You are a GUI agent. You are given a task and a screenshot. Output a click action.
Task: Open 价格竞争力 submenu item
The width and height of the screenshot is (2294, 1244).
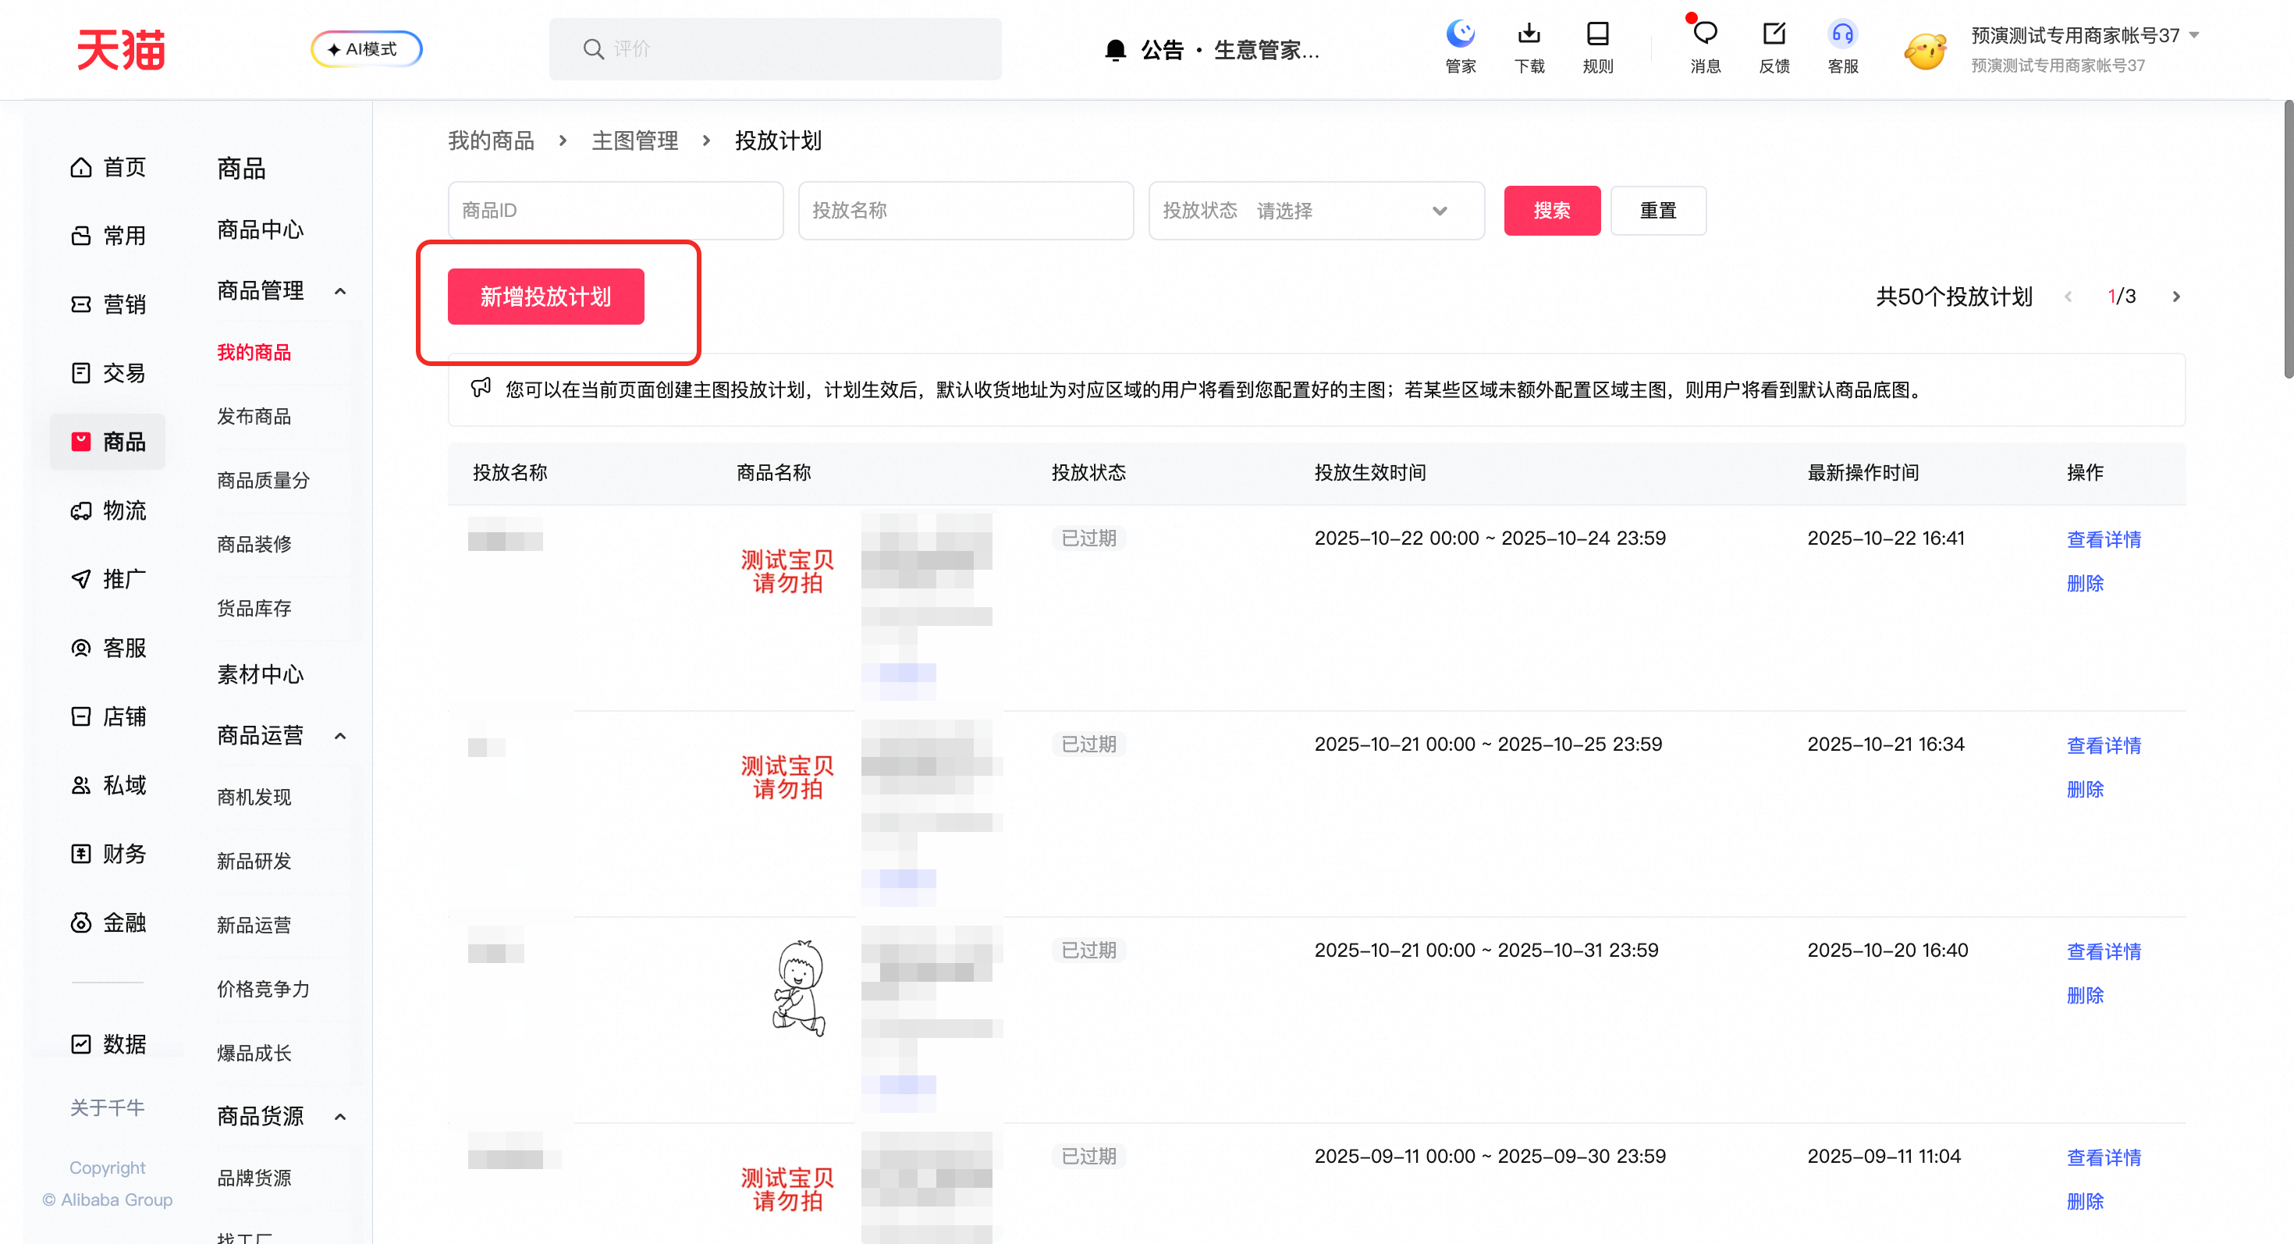pos(263,990)
